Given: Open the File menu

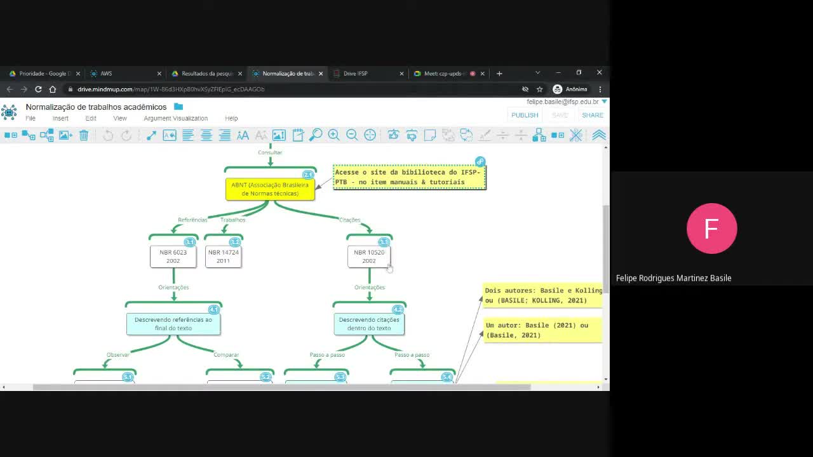Looking at the screenshot, I should pyautogui.click(x=30, y=118).
